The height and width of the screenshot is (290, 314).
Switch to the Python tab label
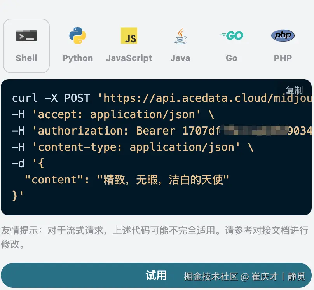[78, 58]
